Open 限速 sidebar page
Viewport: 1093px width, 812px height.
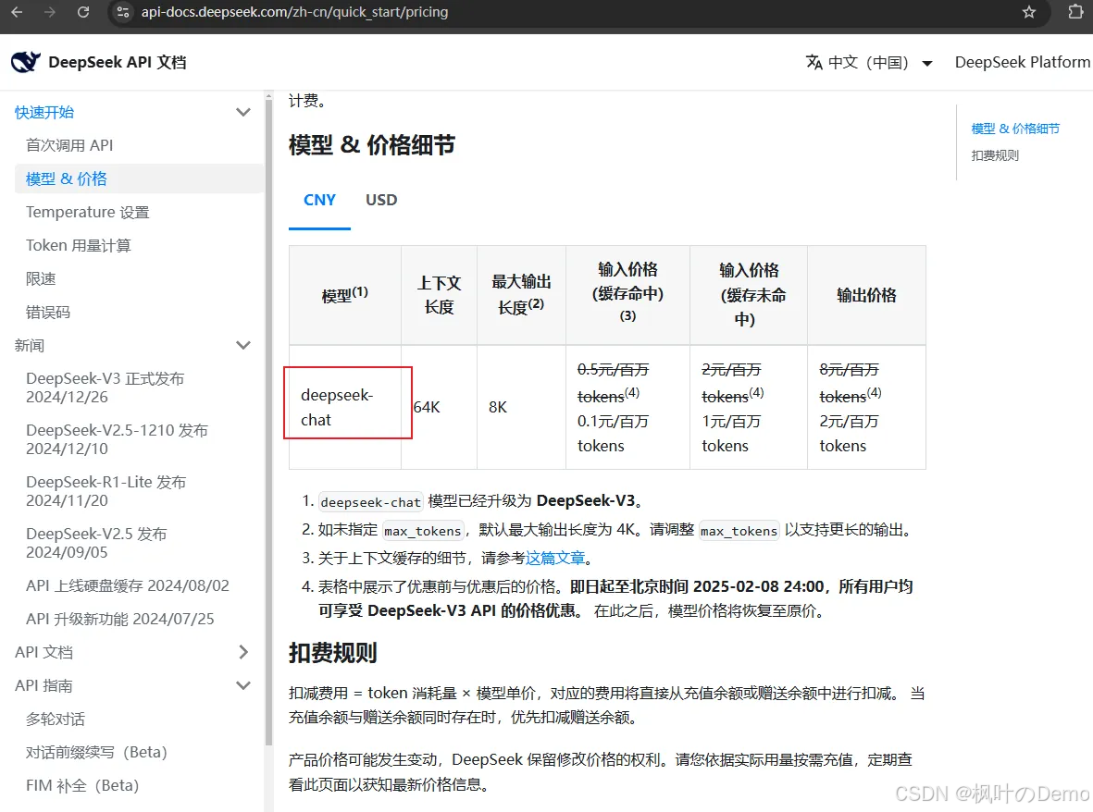[41, 278]
